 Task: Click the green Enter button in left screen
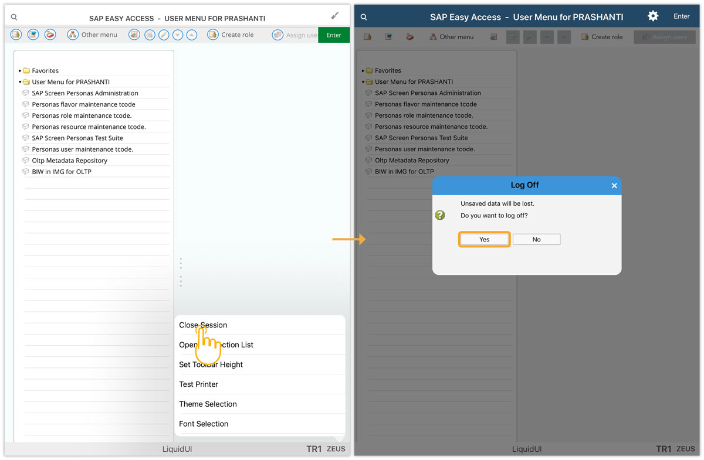334,35
